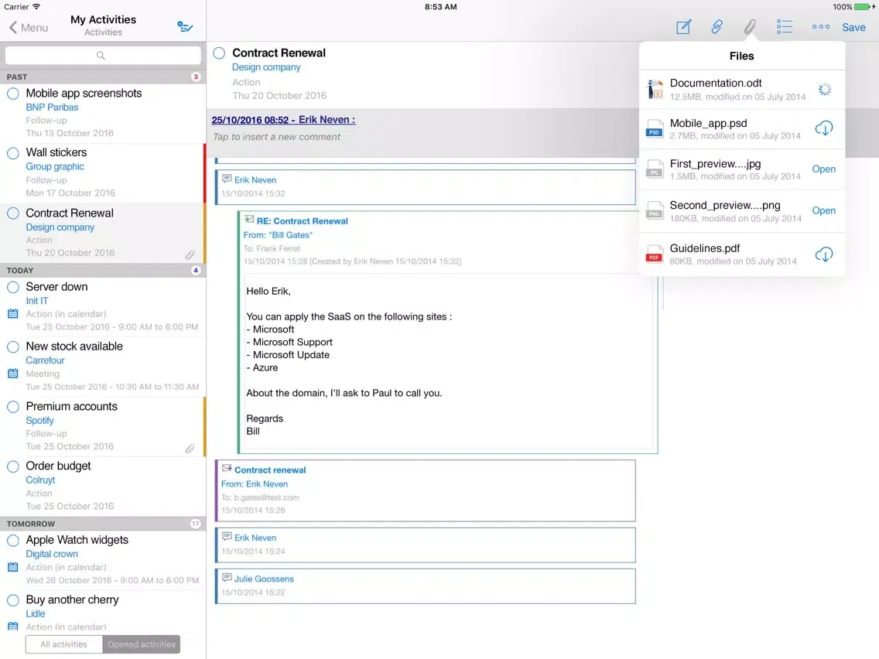This screenshot has width=879, height=659.
Task: Click the Documentation.odt file icon
Action: point(655,89)
